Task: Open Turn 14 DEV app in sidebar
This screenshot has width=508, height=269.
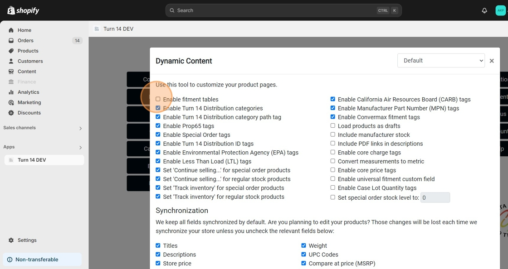Action: (x=44, y=160)
